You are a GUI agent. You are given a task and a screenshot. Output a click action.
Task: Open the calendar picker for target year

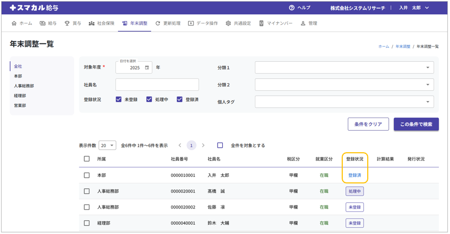pos(147,67)
